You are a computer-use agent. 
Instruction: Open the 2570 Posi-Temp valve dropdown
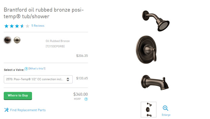(x=38, y=79)
